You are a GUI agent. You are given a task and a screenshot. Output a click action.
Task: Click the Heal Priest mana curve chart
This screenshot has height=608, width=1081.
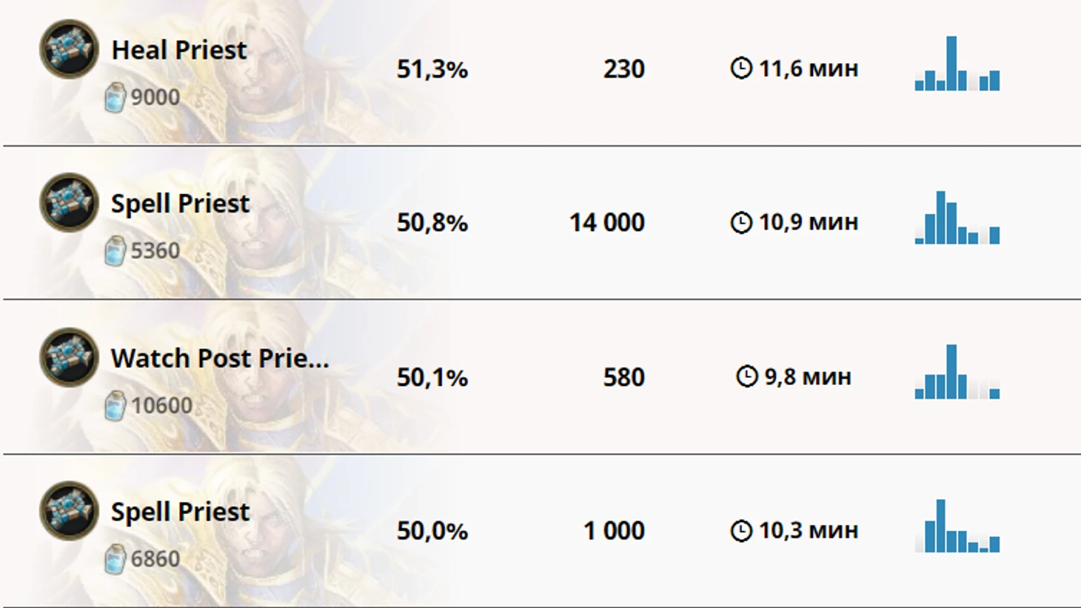tap(957, 64)
